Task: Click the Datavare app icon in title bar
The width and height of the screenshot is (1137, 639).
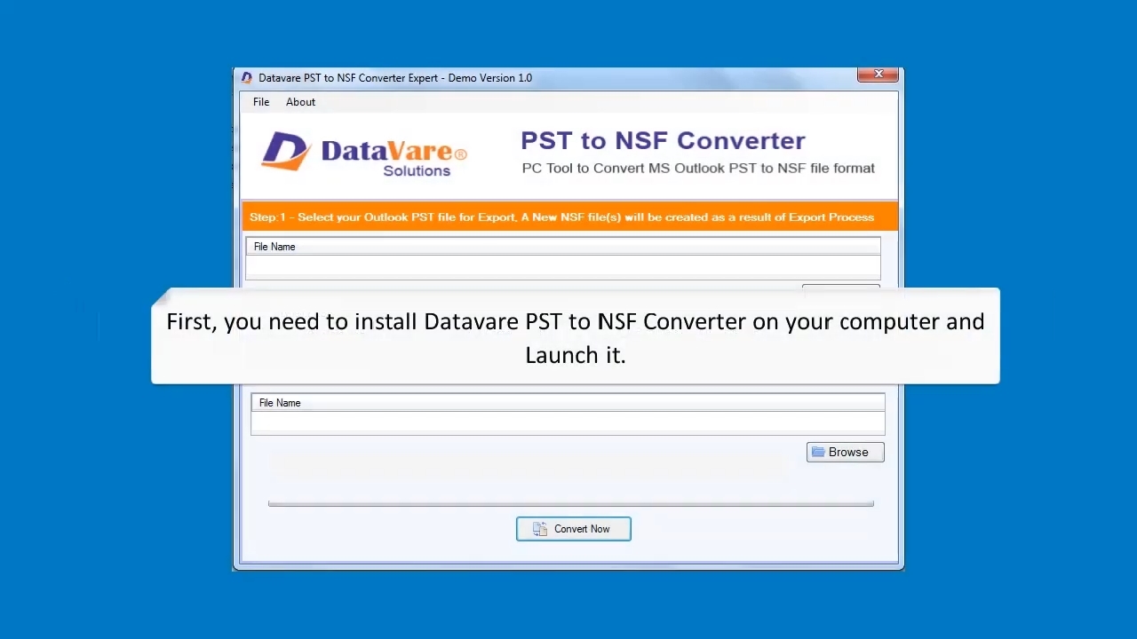Action: 247,78
